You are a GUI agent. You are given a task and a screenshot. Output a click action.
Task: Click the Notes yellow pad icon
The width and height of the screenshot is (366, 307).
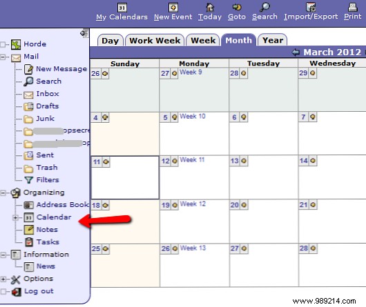coord(29,230)
